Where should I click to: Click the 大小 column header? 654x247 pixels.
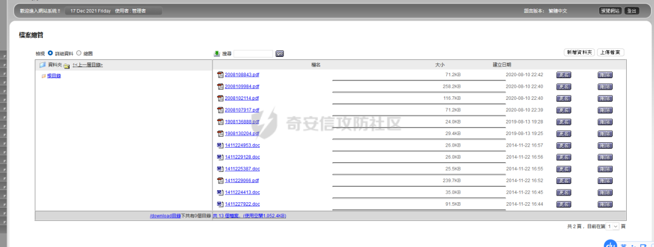pos(440,65)
